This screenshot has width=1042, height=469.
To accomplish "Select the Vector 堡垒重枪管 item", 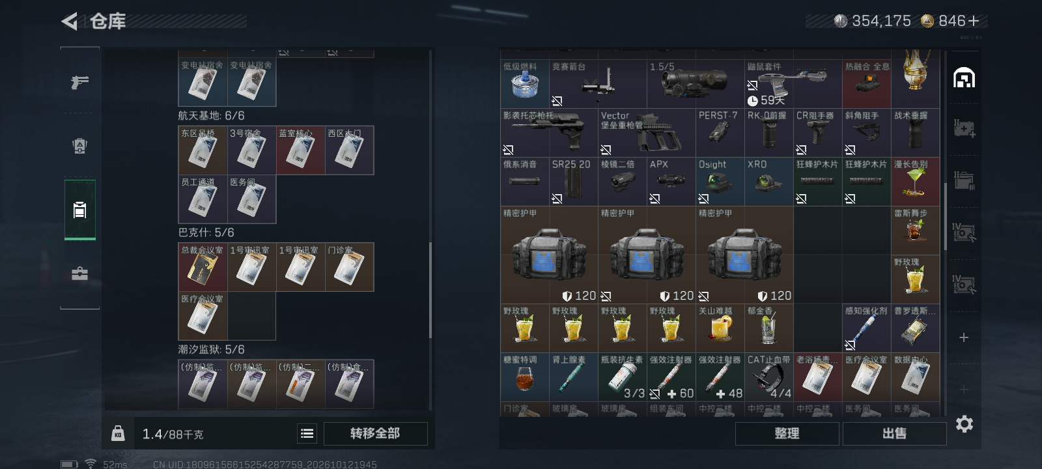I will pyautogui.click(x=647, y=132).
